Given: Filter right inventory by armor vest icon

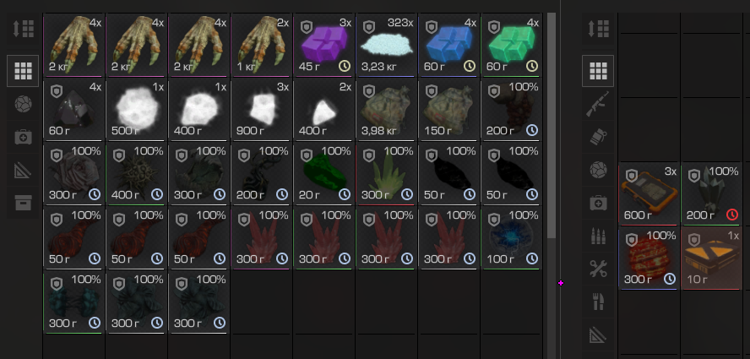Looking at the screenshot, I should point(598,138).
